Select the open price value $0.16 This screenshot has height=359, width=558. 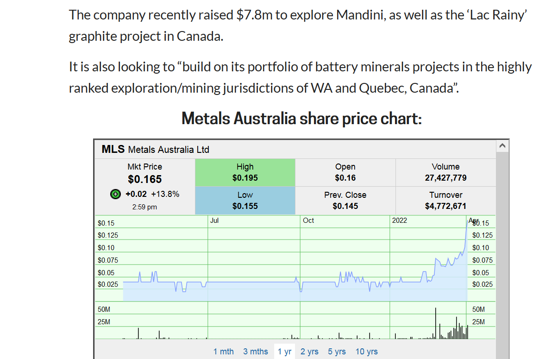tap(345, 178)
